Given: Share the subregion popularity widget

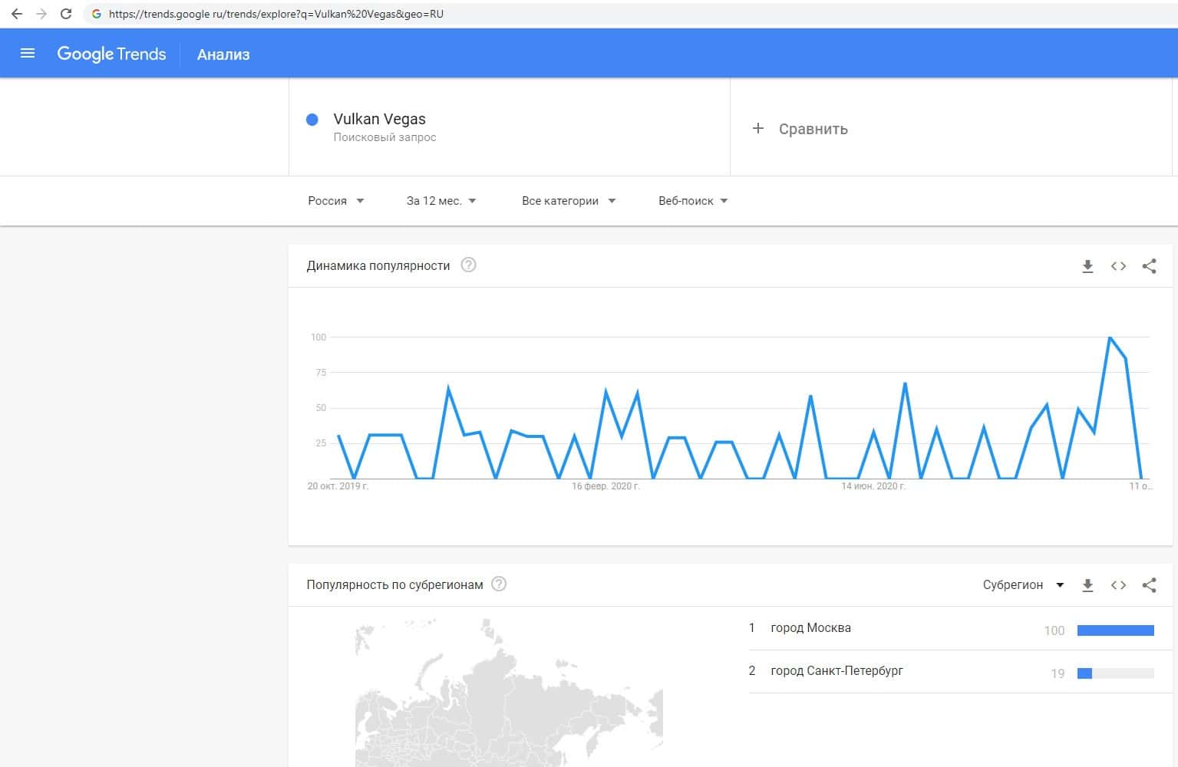Looking at the screenshot, I should pyautogui.click(x=1149, y=585).
